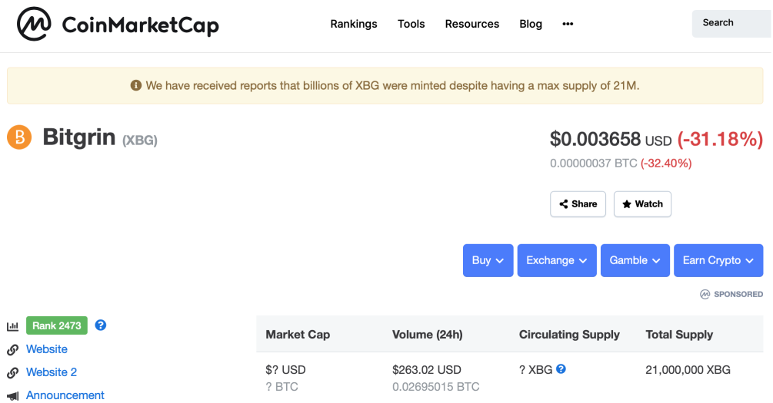Click the SPONSORED label

coord(738,294)
